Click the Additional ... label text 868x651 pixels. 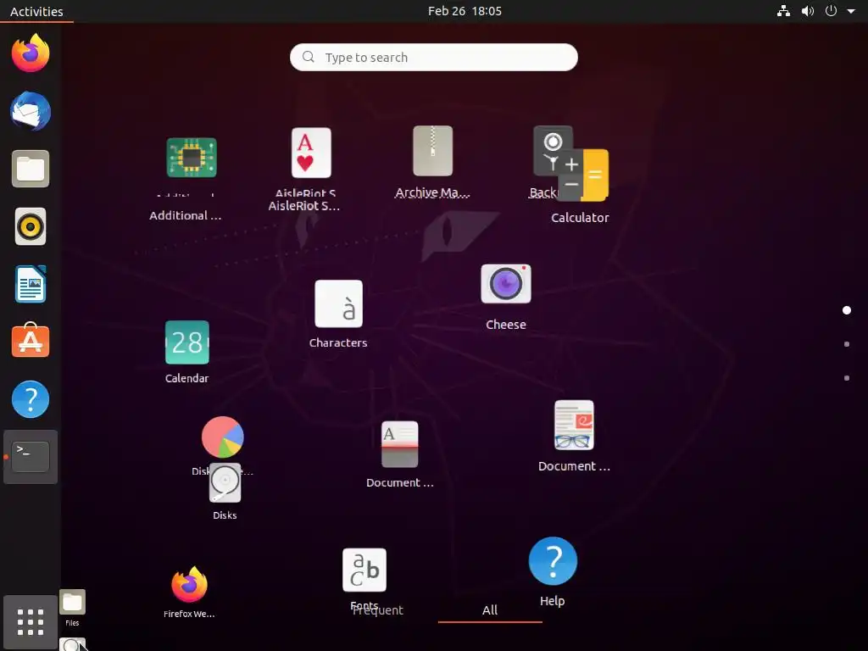(186, 215)
